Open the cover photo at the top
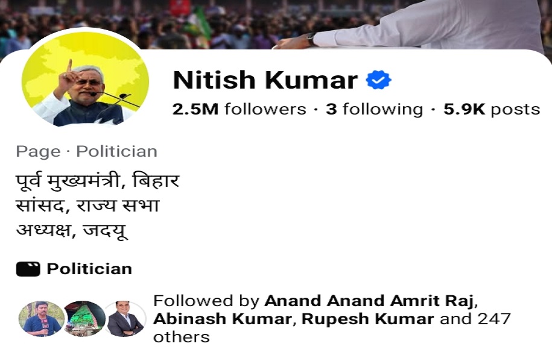 click(276, 25)
